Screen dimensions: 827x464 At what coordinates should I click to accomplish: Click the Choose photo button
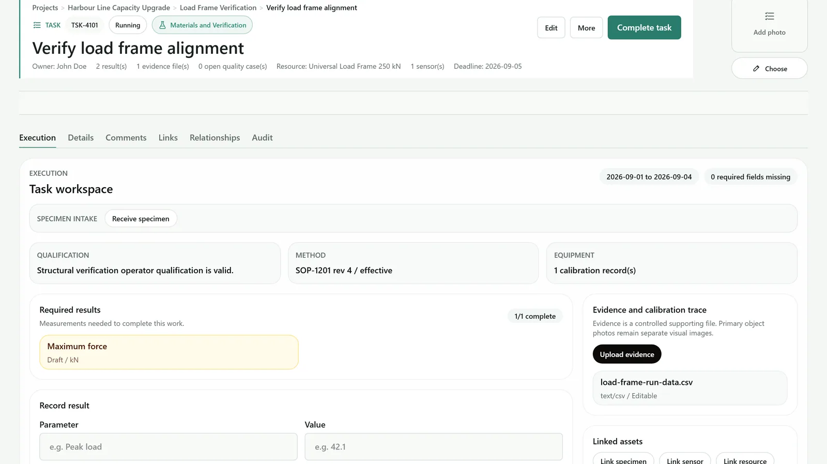click(769, 68)
